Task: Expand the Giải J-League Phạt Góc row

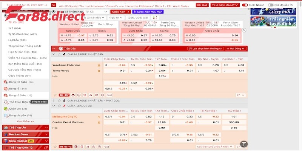Action: 54,100
